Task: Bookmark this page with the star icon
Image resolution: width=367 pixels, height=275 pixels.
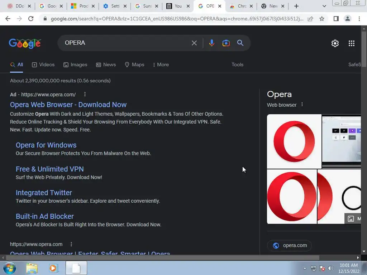Action: [322, 19]
